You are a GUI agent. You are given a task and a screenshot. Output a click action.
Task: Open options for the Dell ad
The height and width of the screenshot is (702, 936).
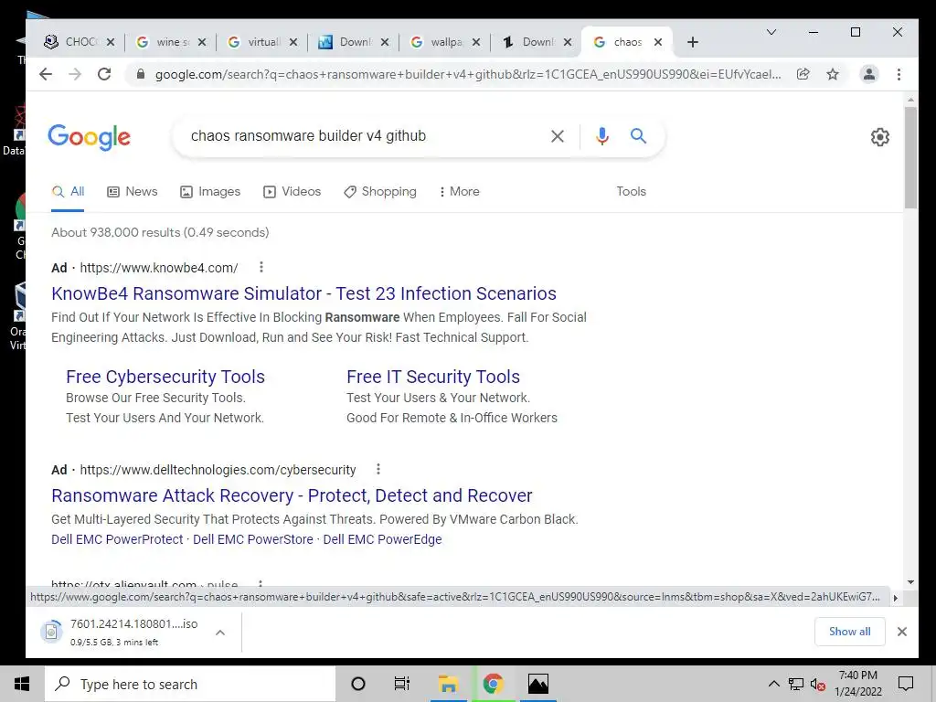click(x=378, y=470)
